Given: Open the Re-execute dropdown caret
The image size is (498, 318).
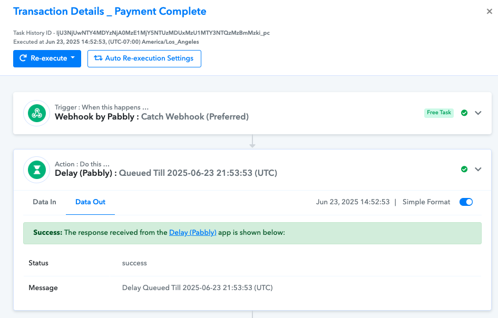Looking at the screenshot, I should point(73,58).
